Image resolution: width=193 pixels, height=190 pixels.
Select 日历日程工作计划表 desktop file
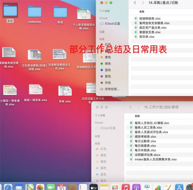(x=91, y=88)
